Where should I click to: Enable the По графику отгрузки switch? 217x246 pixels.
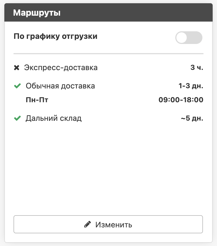click(189, 37)
